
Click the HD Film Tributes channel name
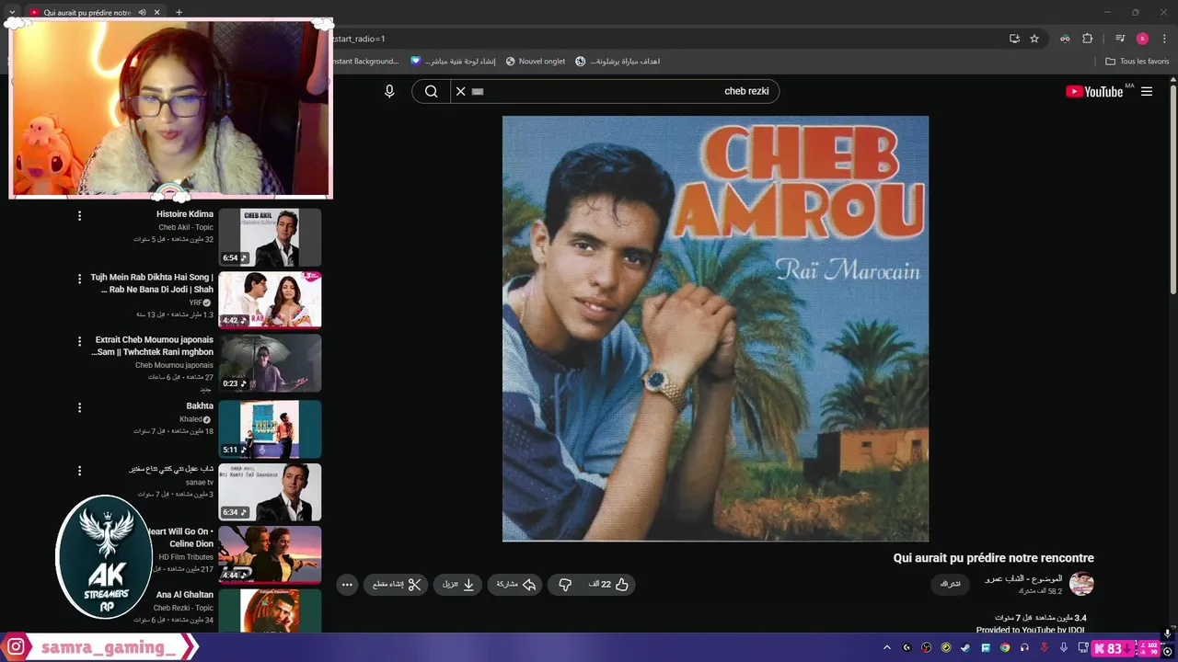(186, 557)
